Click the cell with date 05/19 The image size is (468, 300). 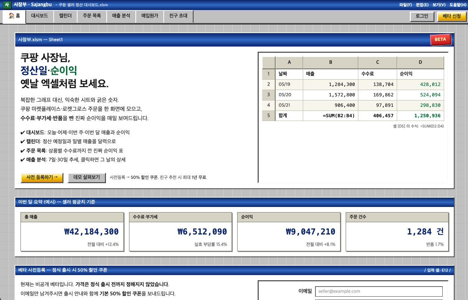point(289,84)
